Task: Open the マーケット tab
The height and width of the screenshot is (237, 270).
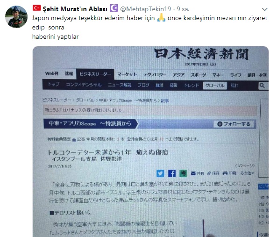Action: point(127,74)
